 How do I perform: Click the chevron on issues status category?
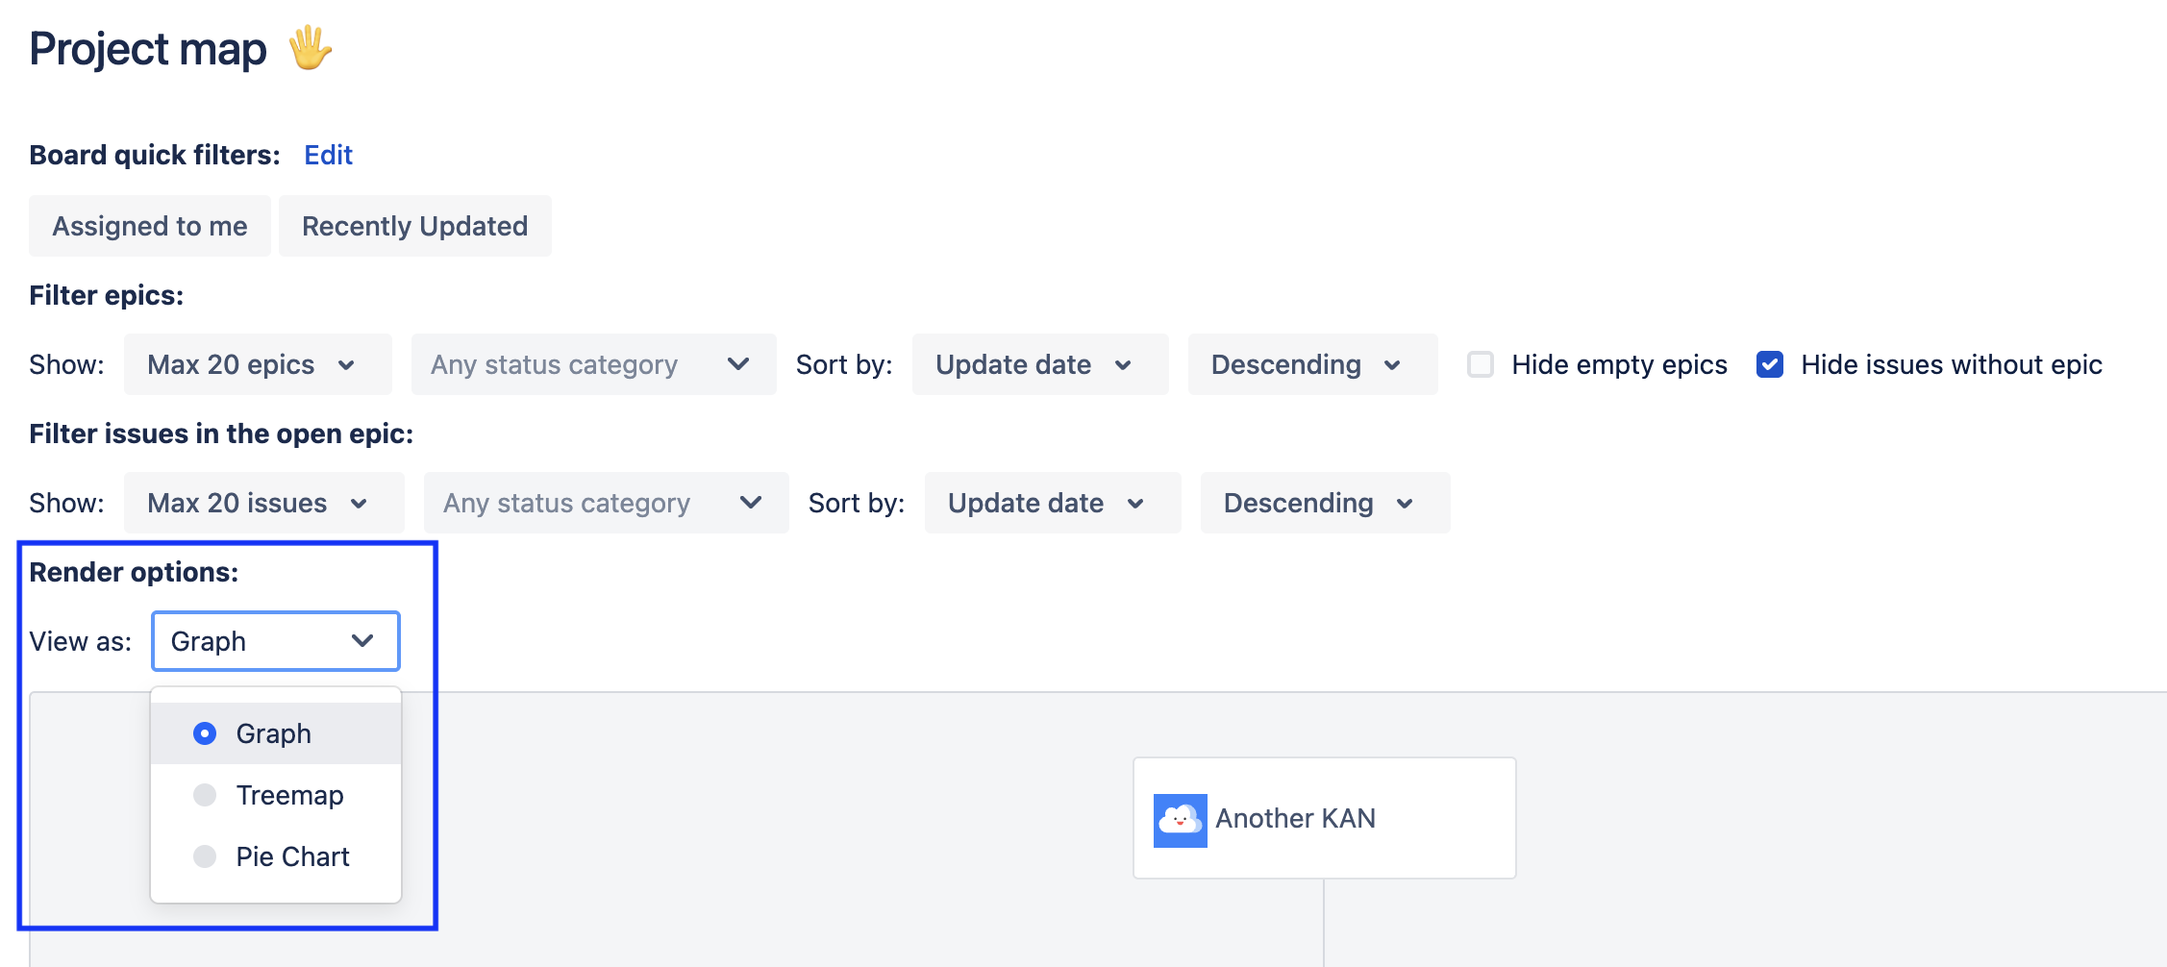click(x=751, y=503)
